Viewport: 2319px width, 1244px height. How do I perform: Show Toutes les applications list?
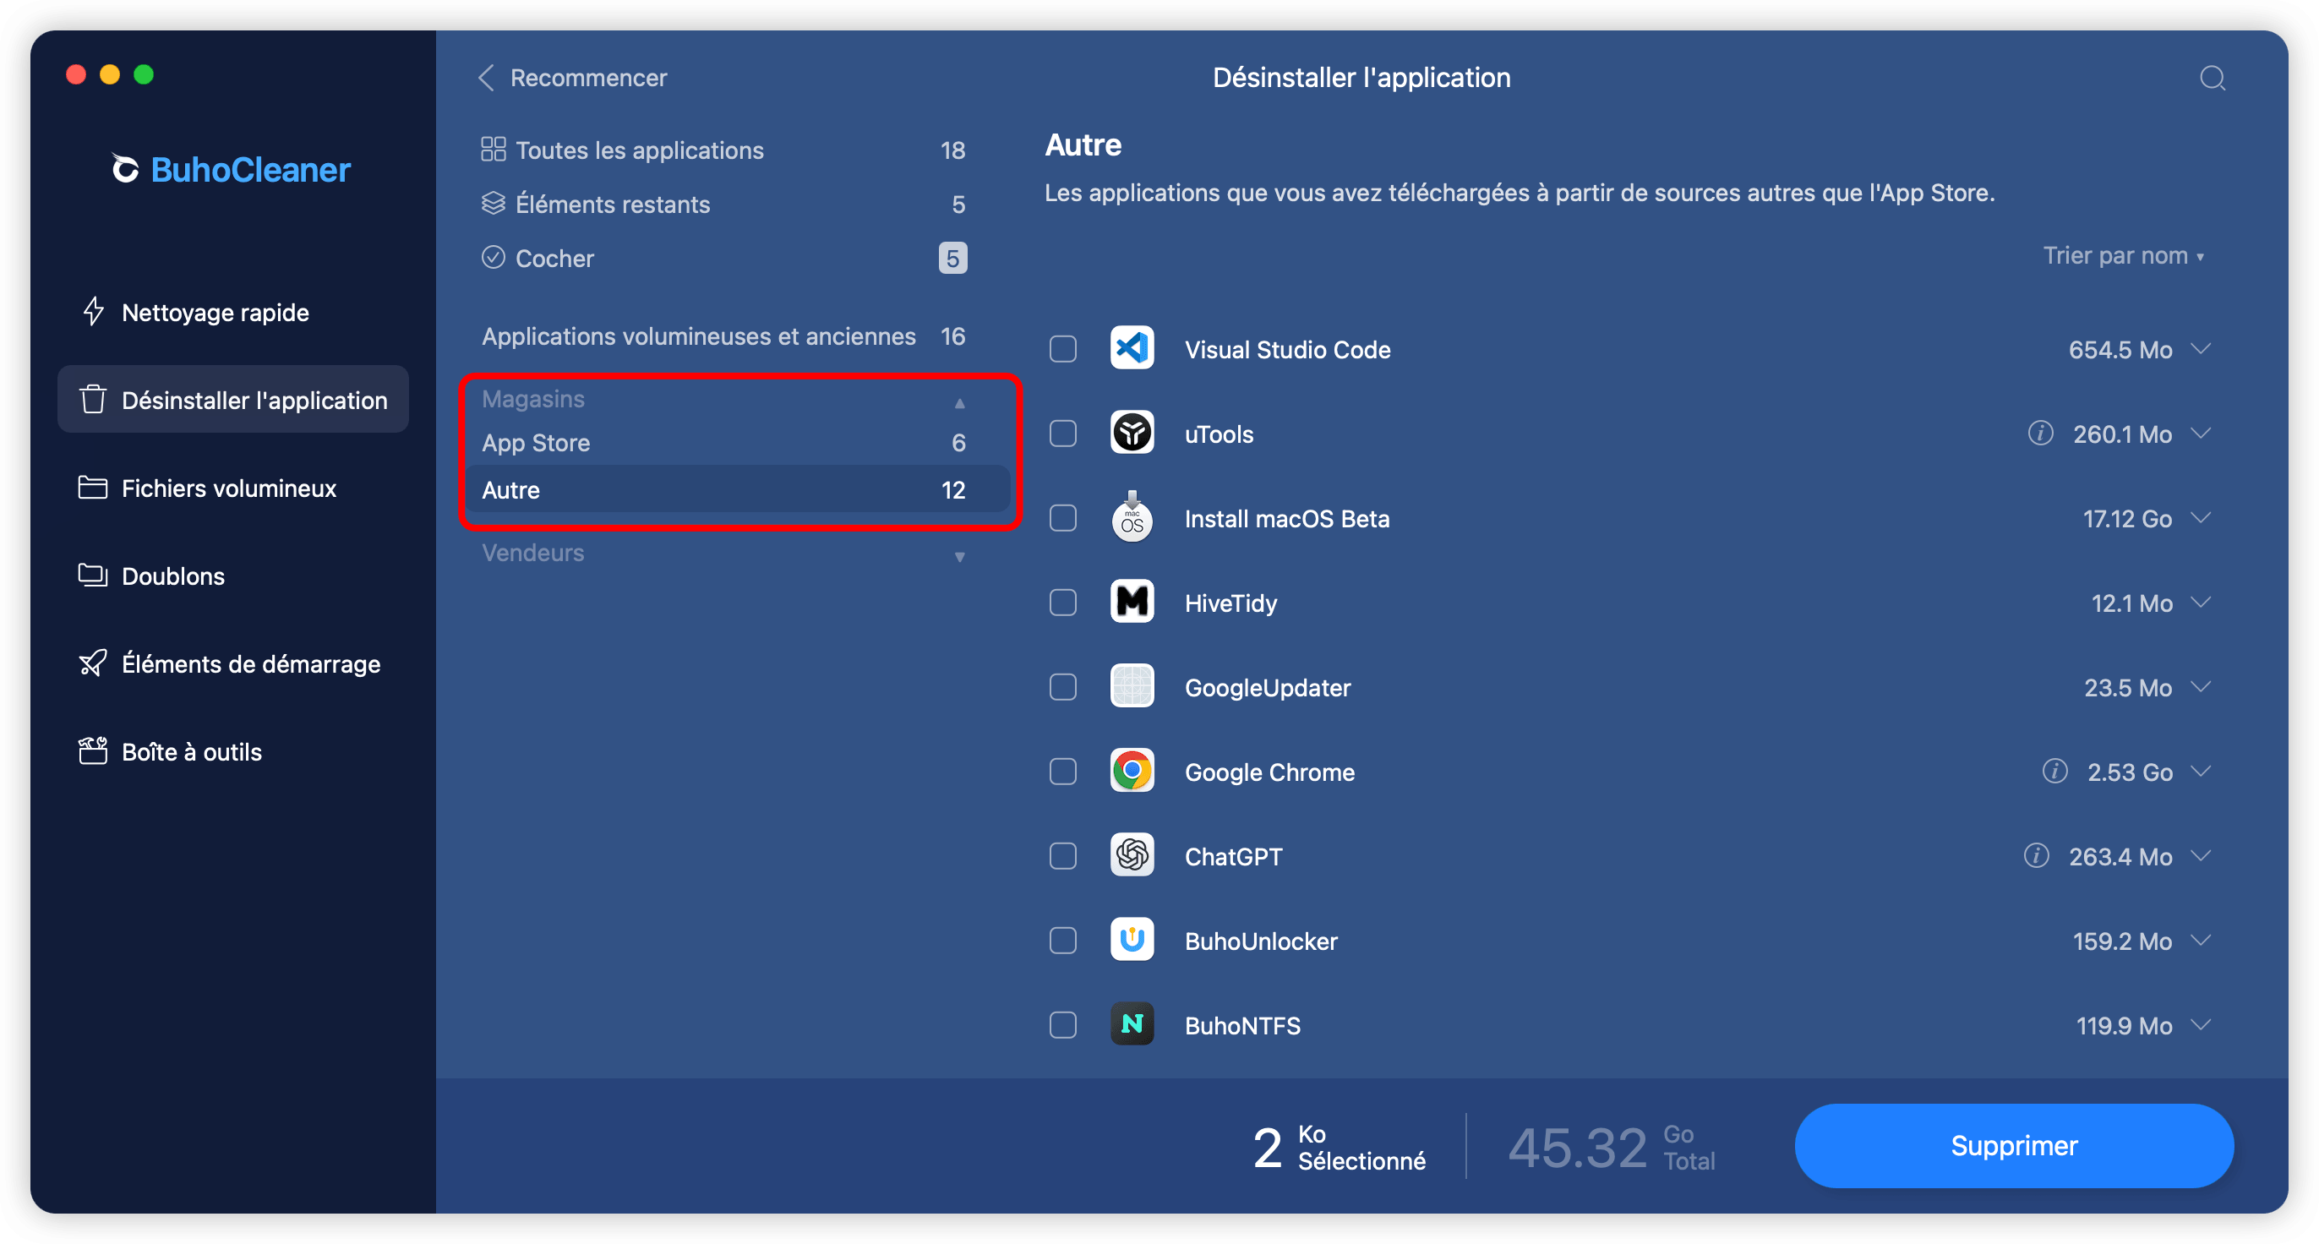coord(723,150)
